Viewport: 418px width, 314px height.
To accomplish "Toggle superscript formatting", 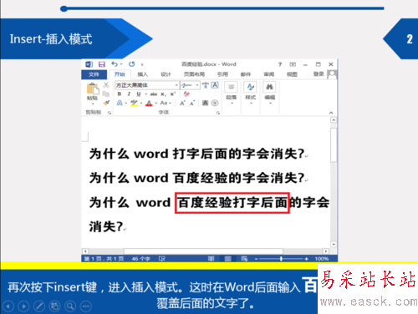I will tap(173, 94).
